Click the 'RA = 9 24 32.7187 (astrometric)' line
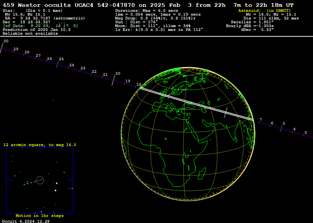Viewport: 313px width, 223px height. tap(45, 18)
